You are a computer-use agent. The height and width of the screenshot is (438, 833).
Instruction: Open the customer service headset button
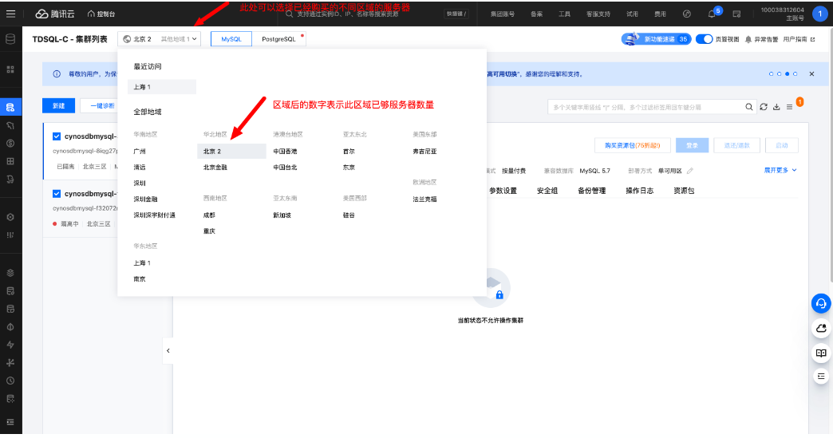pos(821,304)
